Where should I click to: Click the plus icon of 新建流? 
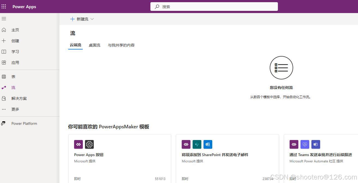point(72,19)
